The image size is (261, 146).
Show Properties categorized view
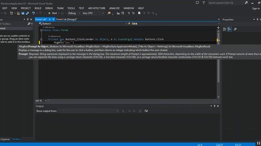point(224,29)
